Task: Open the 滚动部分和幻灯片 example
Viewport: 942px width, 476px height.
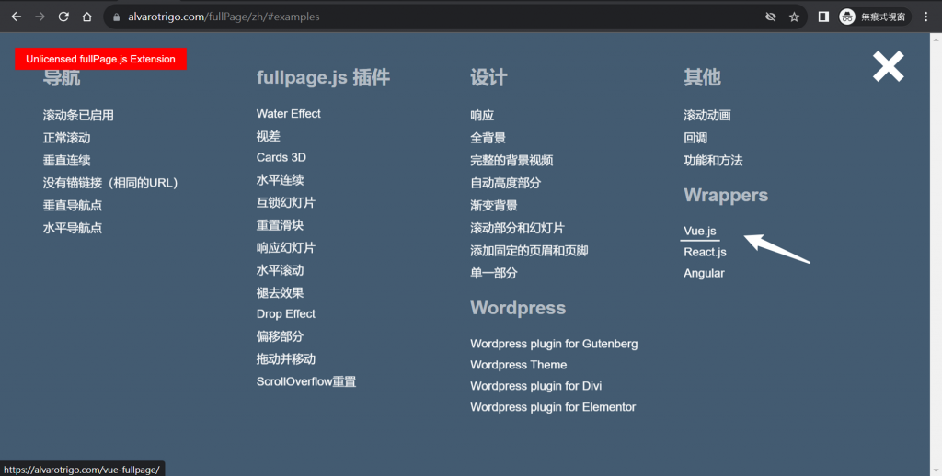Action: coord(517,228)
